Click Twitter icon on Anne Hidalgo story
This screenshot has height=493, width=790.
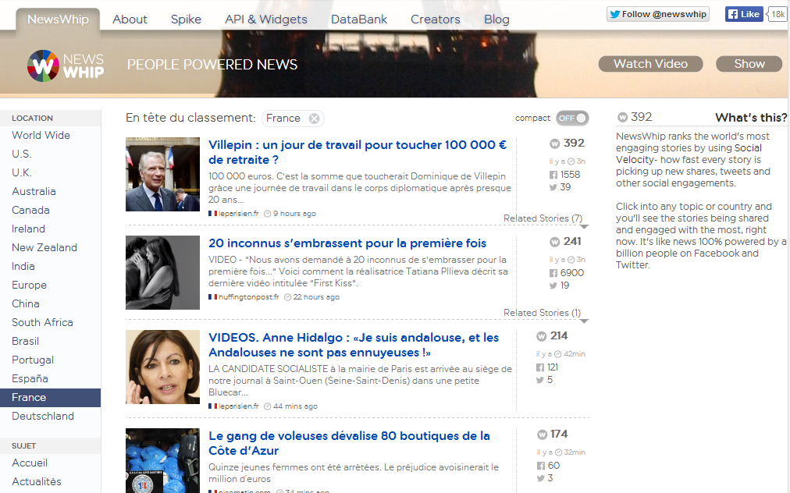pos(540,380)
